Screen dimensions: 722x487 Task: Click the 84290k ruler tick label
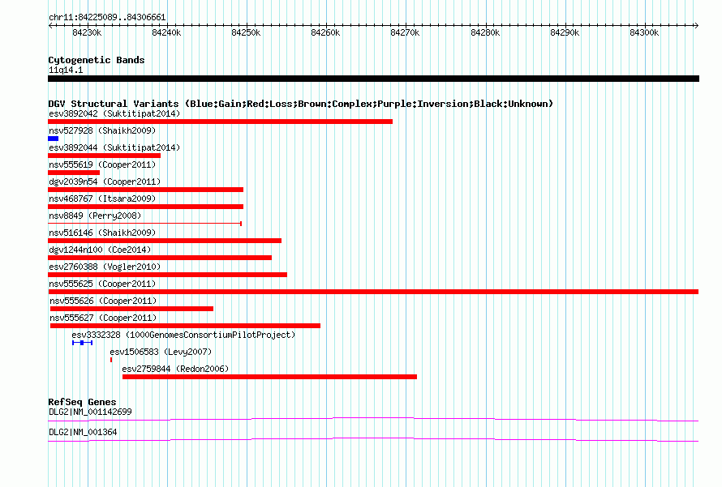[565, 32]
